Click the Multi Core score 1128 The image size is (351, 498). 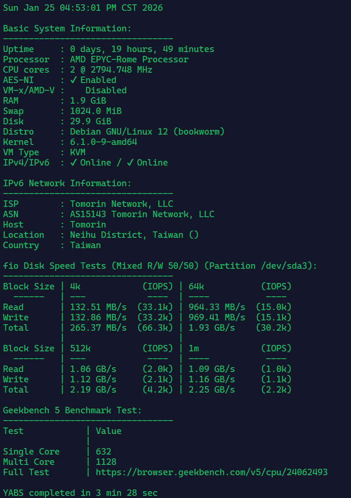(106, 462)
